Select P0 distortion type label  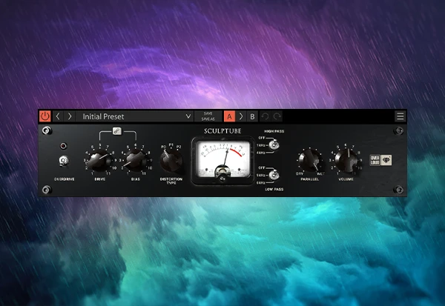[x=163, y=147]
